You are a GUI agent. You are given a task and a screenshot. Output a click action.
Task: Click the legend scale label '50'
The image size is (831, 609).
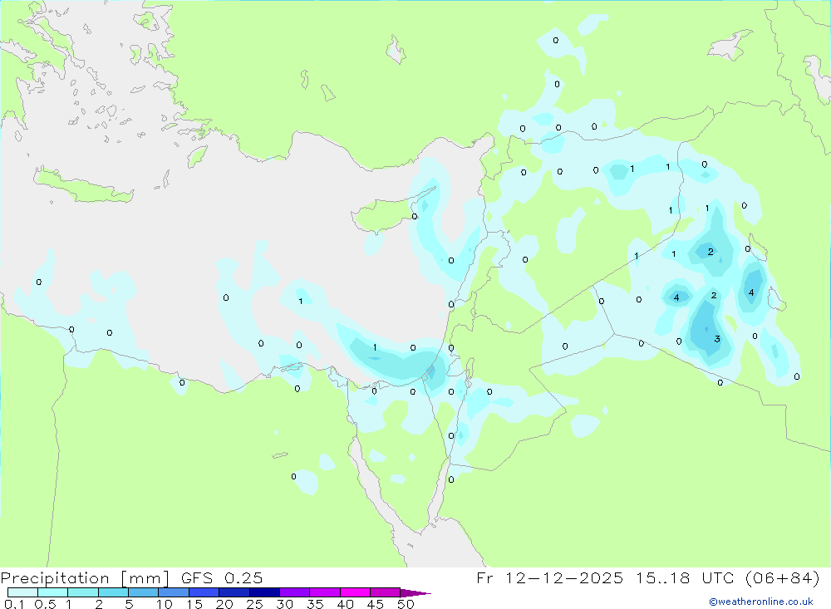coord(406,604)
